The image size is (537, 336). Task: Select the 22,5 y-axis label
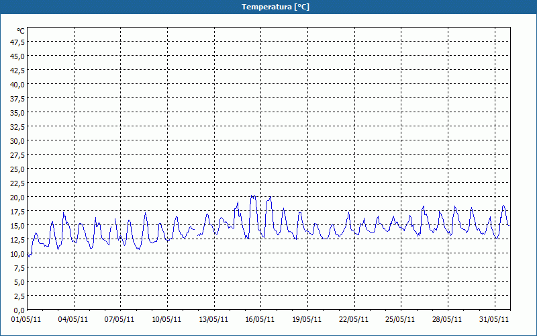pyautogui.click(x=18, y=183)
